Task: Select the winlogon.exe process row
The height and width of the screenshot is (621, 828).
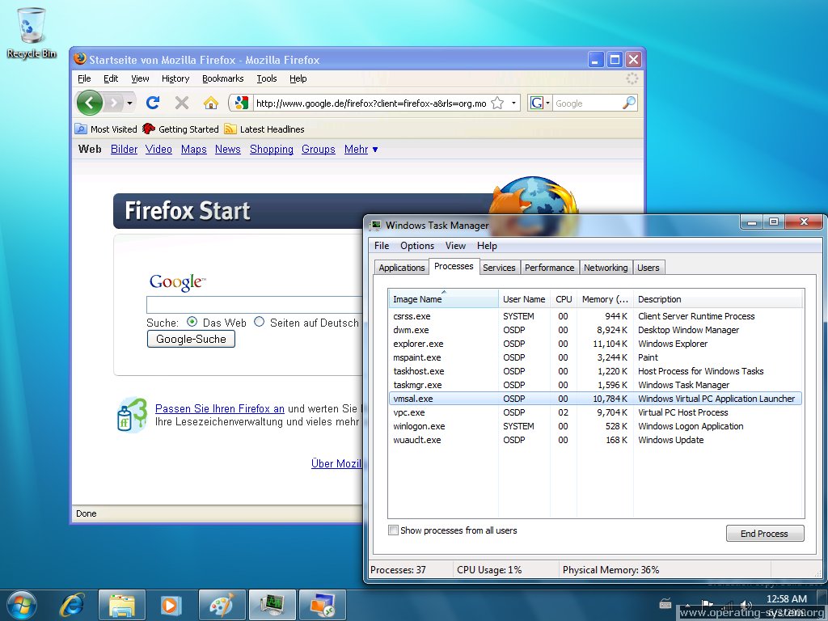Action: (x=596, y=426)
